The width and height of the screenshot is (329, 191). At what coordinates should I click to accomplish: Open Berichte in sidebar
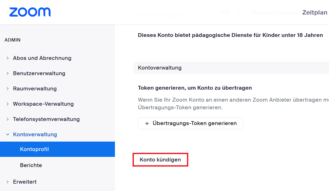pyautogui.click(x=31, y=165)
